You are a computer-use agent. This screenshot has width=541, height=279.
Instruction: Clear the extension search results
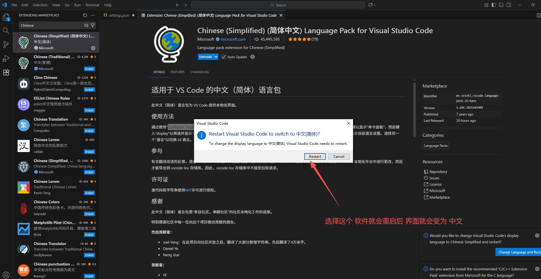86,25
